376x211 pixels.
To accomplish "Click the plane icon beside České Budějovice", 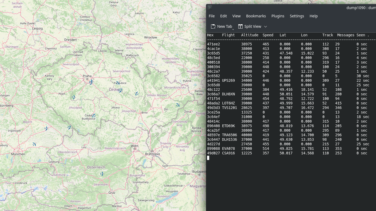I will tap(94, 115).
